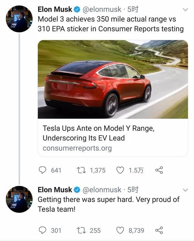The height and width of the screenshot is (241, 194).
Task: Retweet the Model 3 range tweet
Action: point(81,170)
